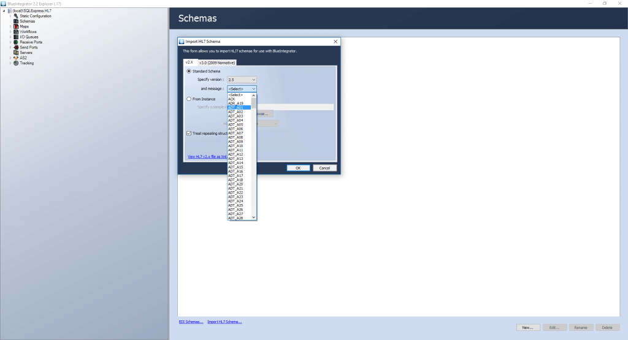Pick ADT_A08 in the message list
This screenshot has width=628, height=340.
(239, 137)
